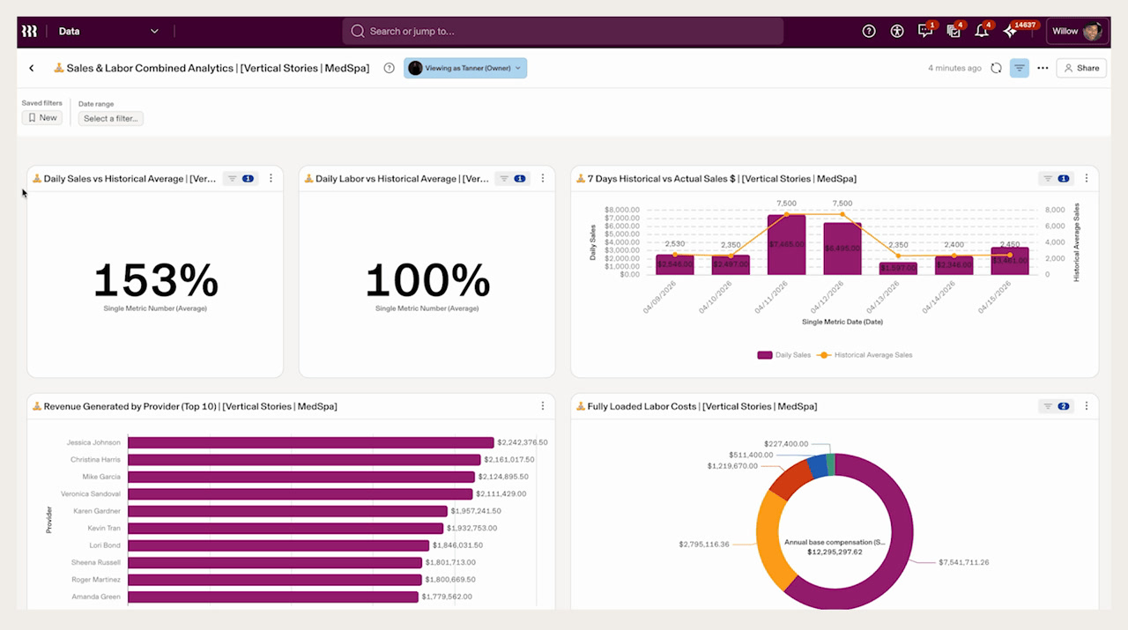Viewport: 1128px width, 630px height.
Task: Click the Mike Garcia provider label
Action: 101,477
